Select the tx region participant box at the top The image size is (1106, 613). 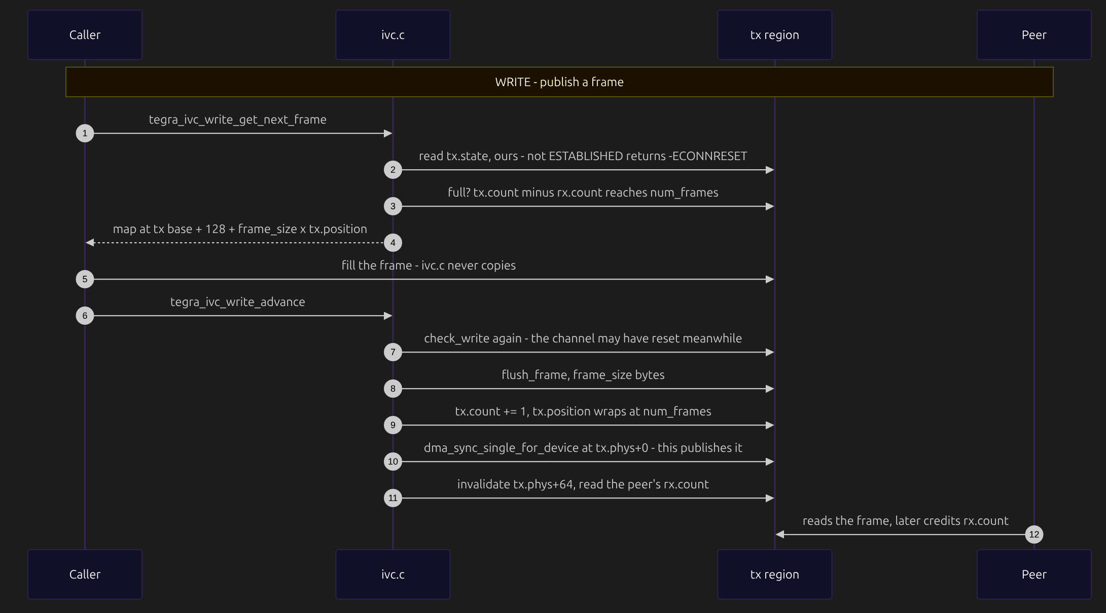click(x=774, y=35)
